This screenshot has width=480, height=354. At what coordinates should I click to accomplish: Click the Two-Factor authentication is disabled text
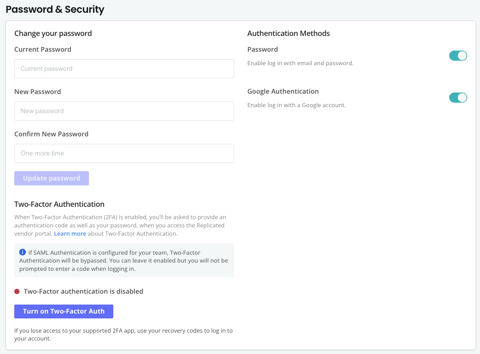pyautogui.click(x=83, y=291)
